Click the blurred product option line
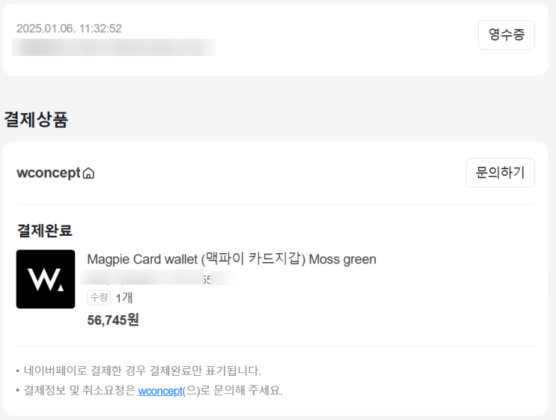 [x=158, y=278]
